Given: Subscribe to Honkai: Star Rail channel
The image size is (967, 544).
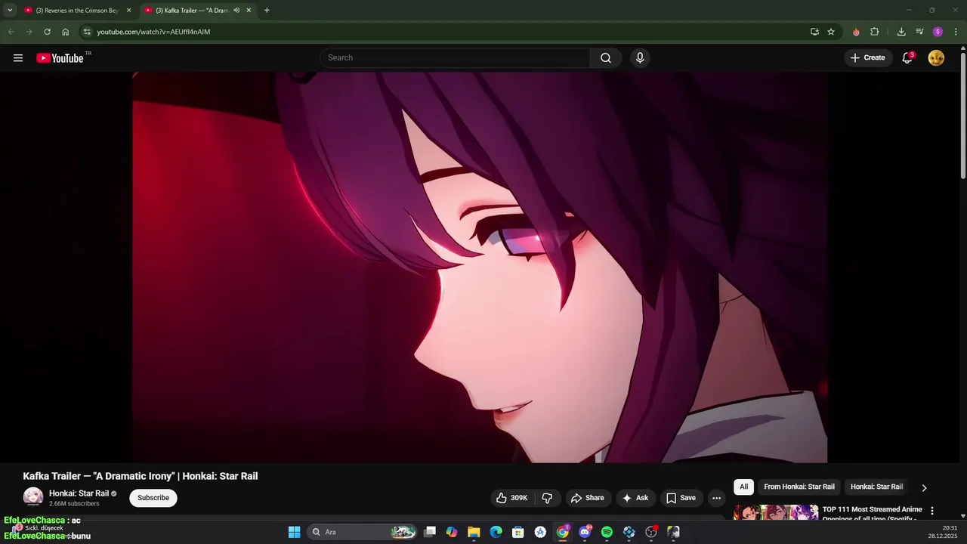Looking at the screenshot, I should [x=153, y=498].
